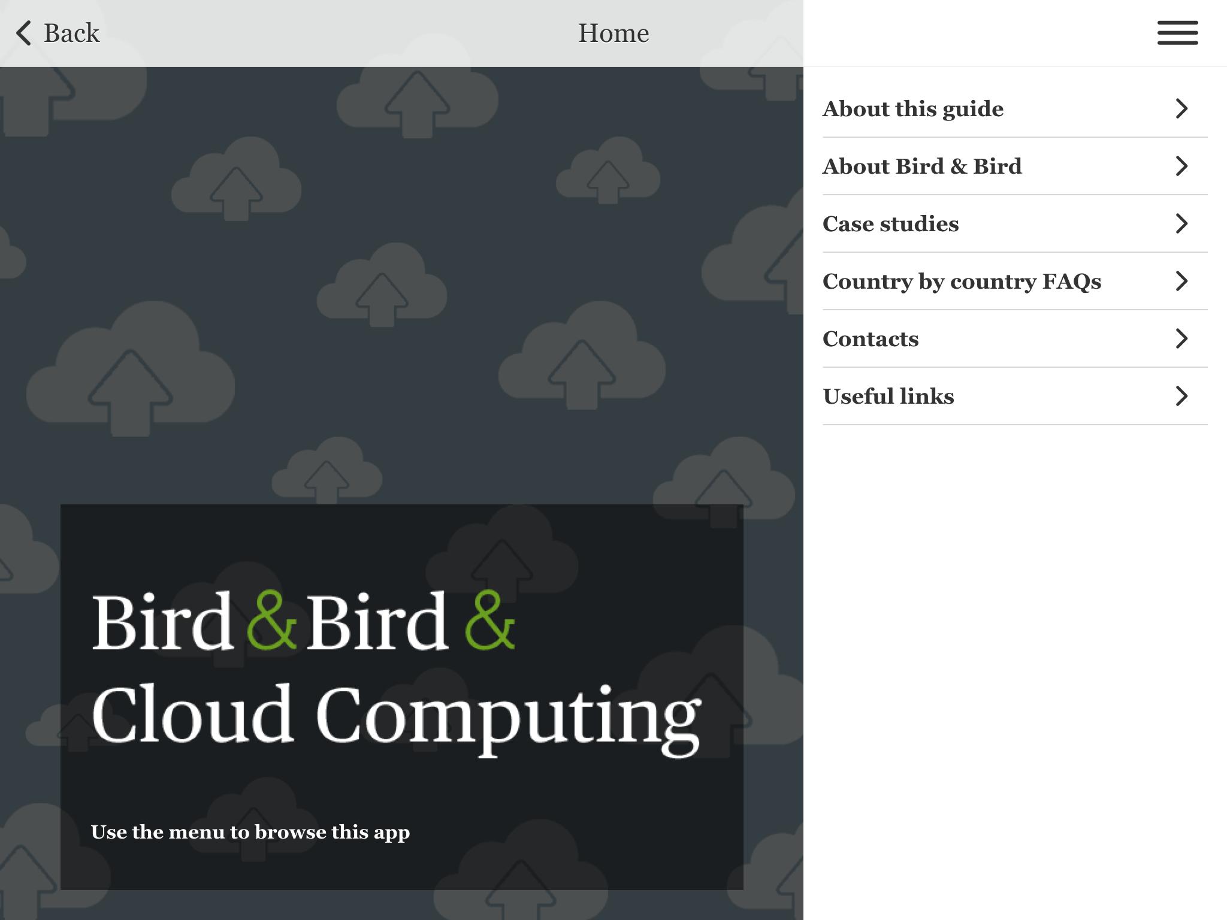The image size is (1227, 920).
Task: Click chevron next to About Bird & Bird
Action: pos(1181,167)
